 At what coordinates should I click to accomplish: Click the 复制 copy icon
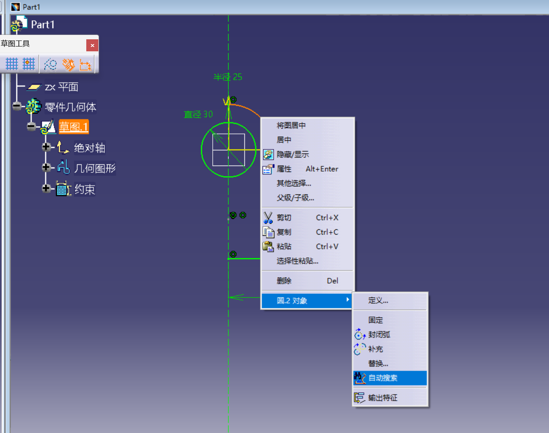pyautogui.click(x=268, y=232)
